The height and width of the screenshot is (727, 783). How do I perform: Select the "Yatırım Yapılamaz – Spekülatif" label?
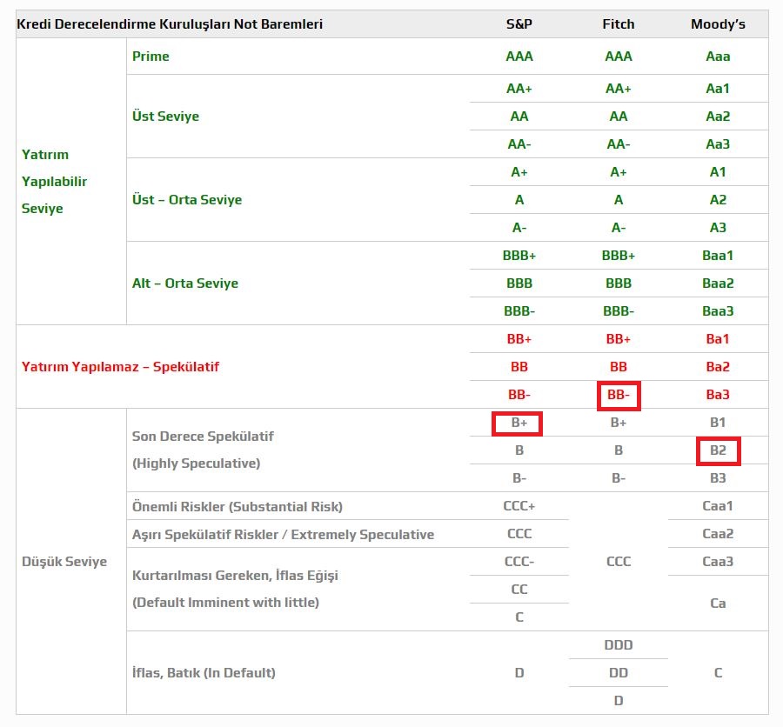tap(120, 366)
